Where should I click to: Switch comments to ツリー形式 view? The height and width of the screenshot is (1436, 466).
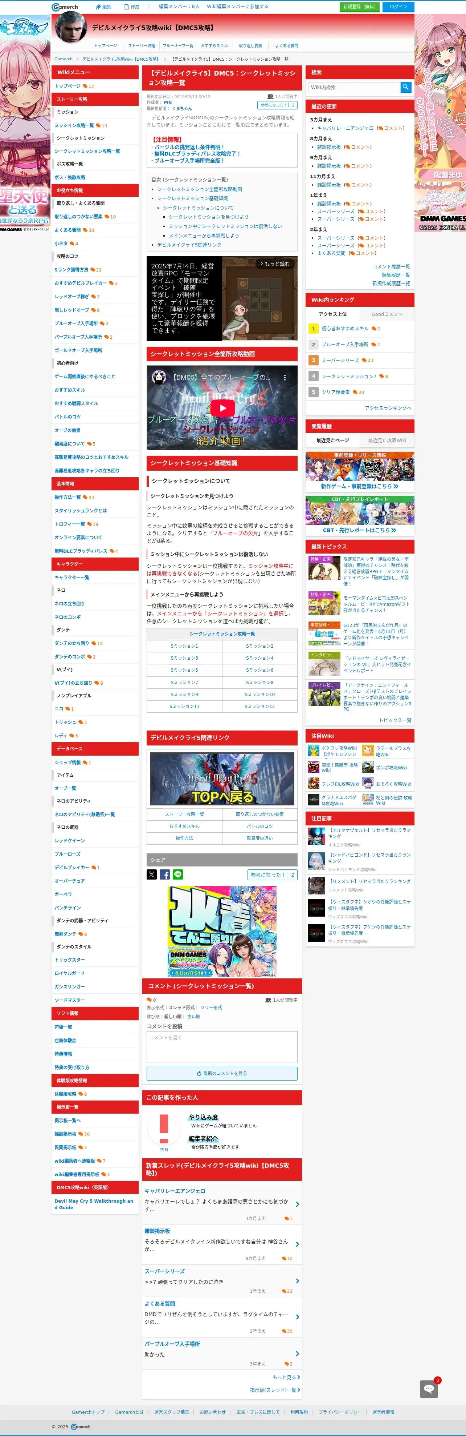pyautogui.click(x=211, y=1007)
